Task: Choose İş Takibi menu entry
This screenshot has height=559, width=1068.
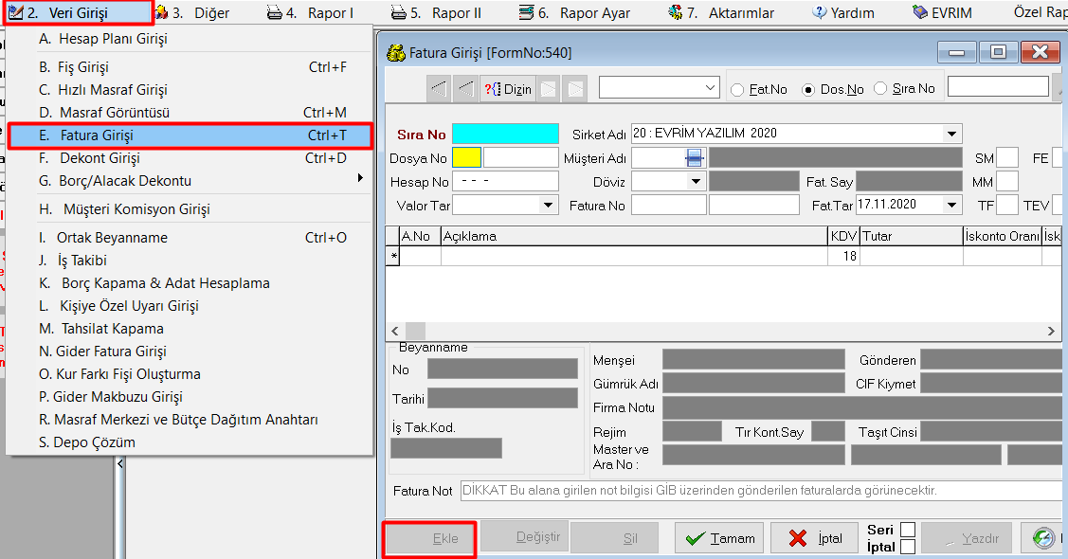Action: click(190, 261)
